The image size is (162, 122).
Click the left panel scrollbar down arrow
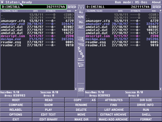76,89
